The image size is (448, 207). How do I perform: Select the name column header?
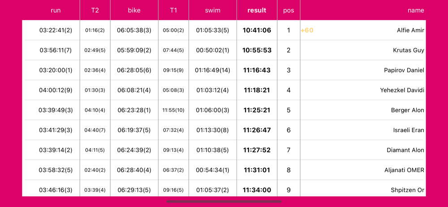click(x=416, y=10)
